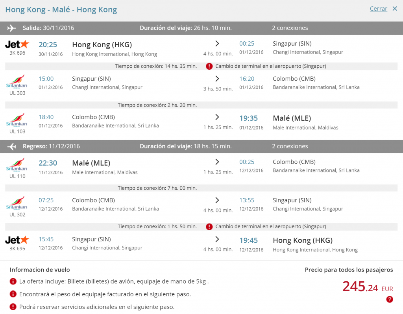Click the SriLankan logo for flight UL 103

point(17,120)
